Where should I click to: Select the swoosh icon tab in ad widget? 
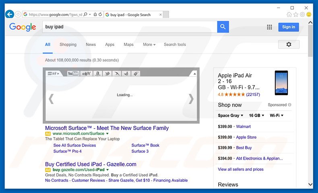(x=117, y=74)
